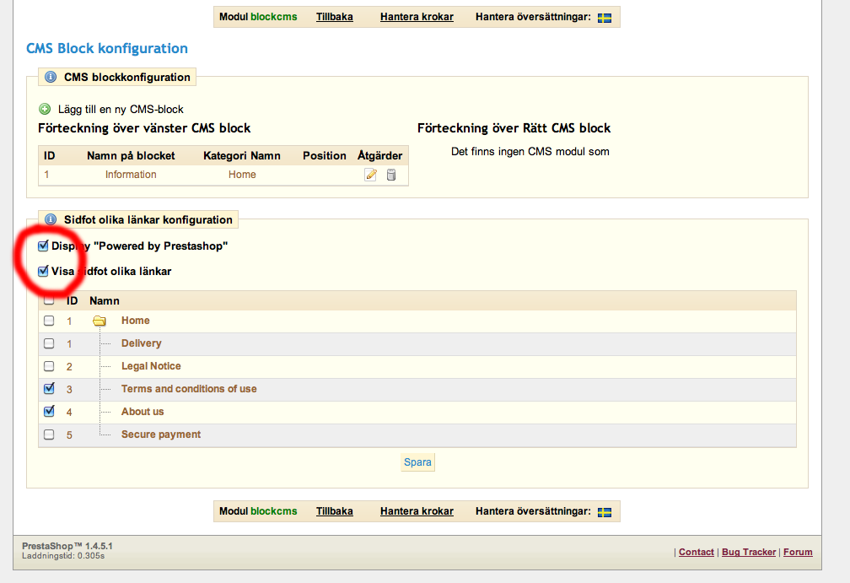Open Lägg till en ny CMS-block link
This screenshot has width=850, height=583.
tap(121, 109)
